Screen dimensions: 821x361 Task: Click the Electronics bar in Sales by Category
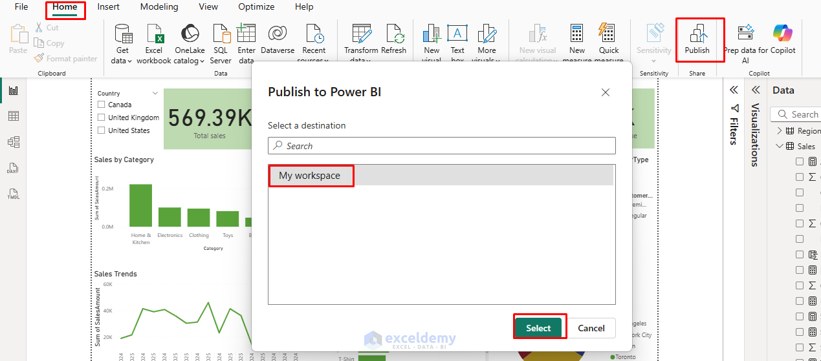coord(170,217)
